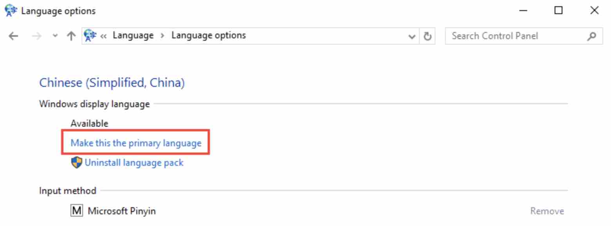
Task: Go back using the Back arrow
Action: [13, 36]
